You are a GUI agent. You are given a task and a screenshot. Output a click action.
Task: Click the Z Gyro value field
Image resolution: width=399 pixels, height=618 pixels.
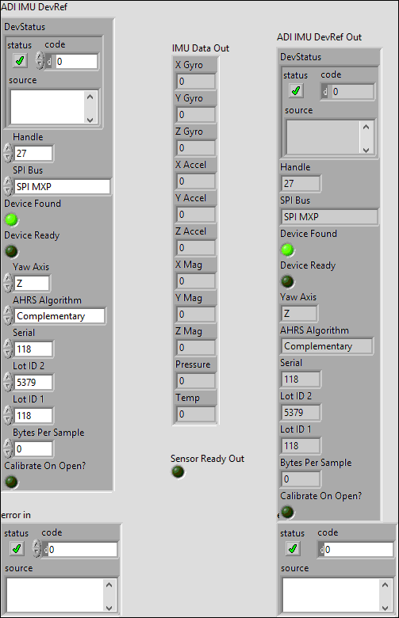coord(196,148)
